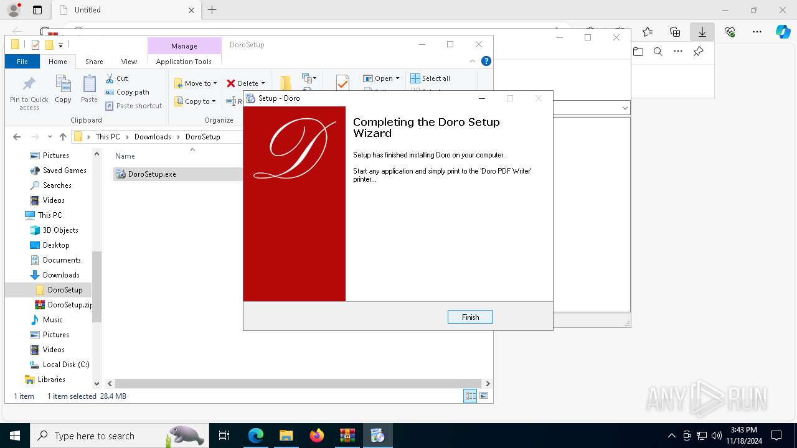
Task: Open the Application Tools tab
Action: (x=184, y=62)
